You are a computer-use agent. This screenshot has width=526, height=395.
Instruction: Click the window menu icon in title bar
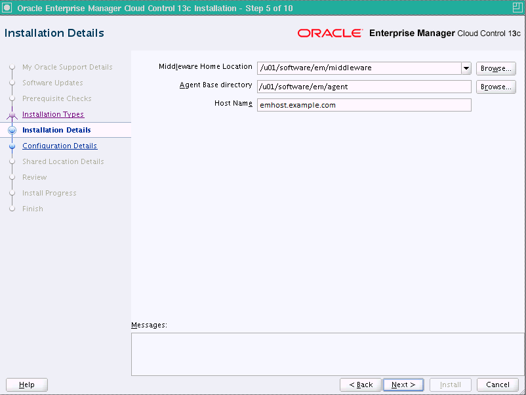click(7, 7)
